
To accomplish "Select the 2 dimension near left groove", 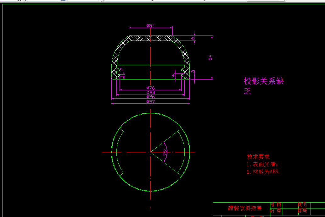I will pyautogui.click(x=122, y=69).
